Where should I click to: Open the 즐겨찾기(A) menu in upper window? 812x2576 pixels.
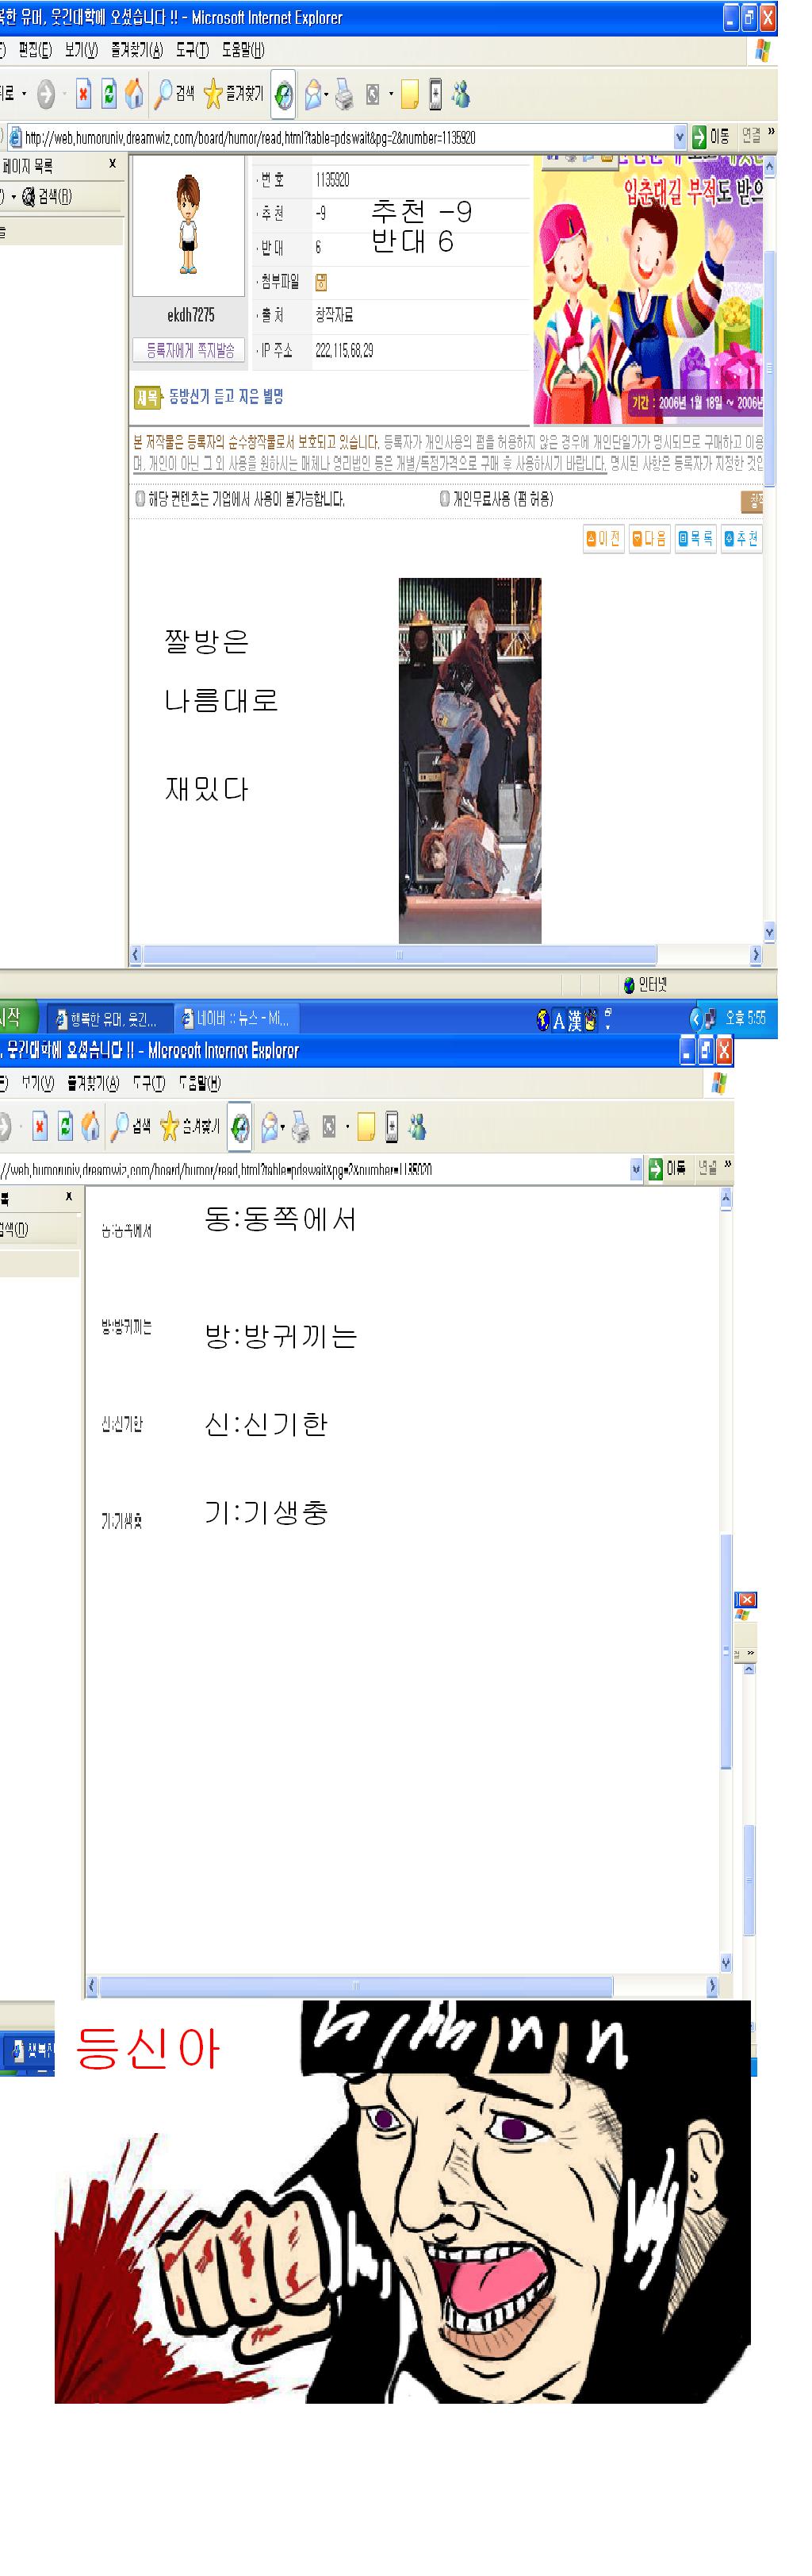coord(137,49)
